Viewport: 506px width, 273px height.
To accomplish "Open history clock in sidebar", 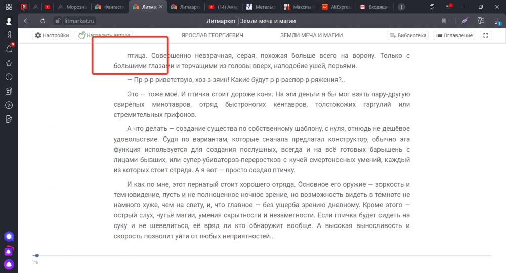I will pyautogui.click(x=9, y=77).
